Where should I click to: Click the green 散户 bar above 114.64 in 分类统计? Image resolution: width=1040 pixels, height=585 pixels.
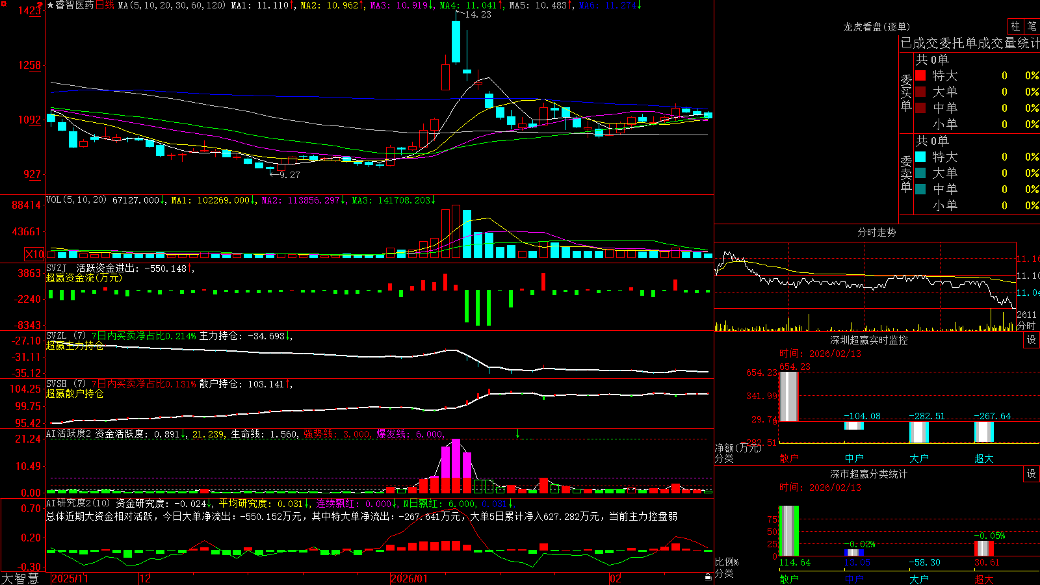pos(788,531)
